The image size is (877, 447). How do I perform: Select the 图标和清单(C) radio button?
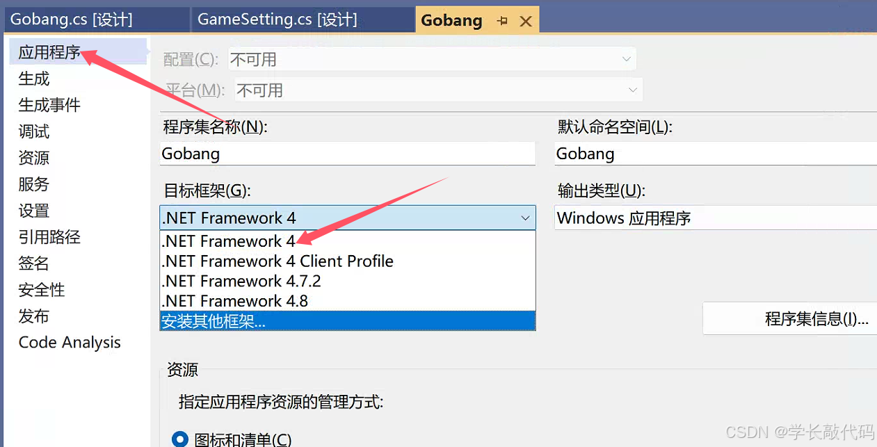179,439
